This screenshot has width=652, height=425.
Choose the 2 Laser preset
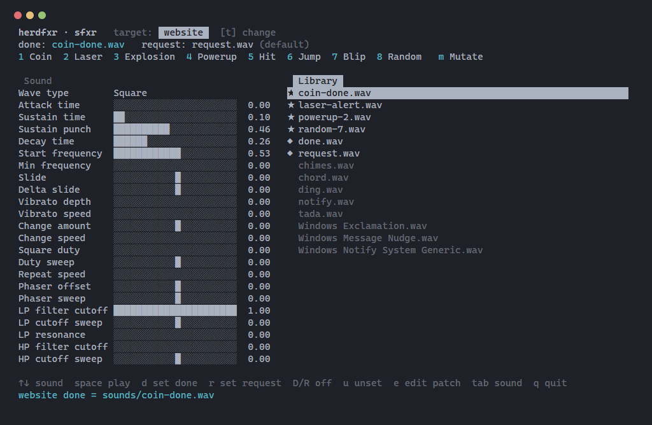(83, 57)
